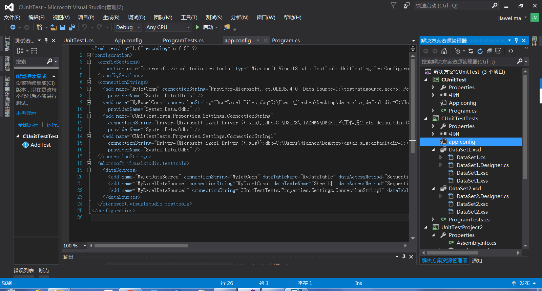This screenshot has height=291, width=542.
Task: Click search magnifier in Test Explorer
Action: [49, 61]
